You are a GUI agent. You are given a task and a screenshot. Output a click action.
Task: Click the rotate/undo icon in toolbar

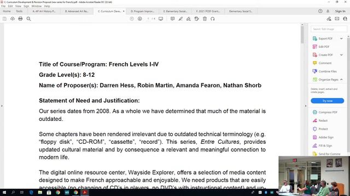213,19
